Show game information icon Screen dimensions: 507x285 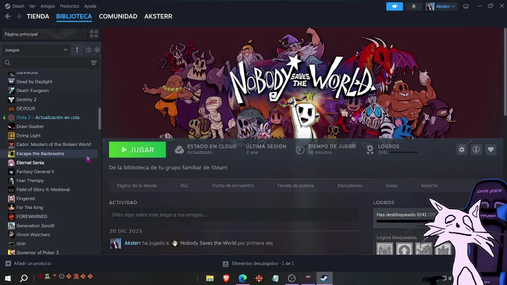tap(476, 150)
